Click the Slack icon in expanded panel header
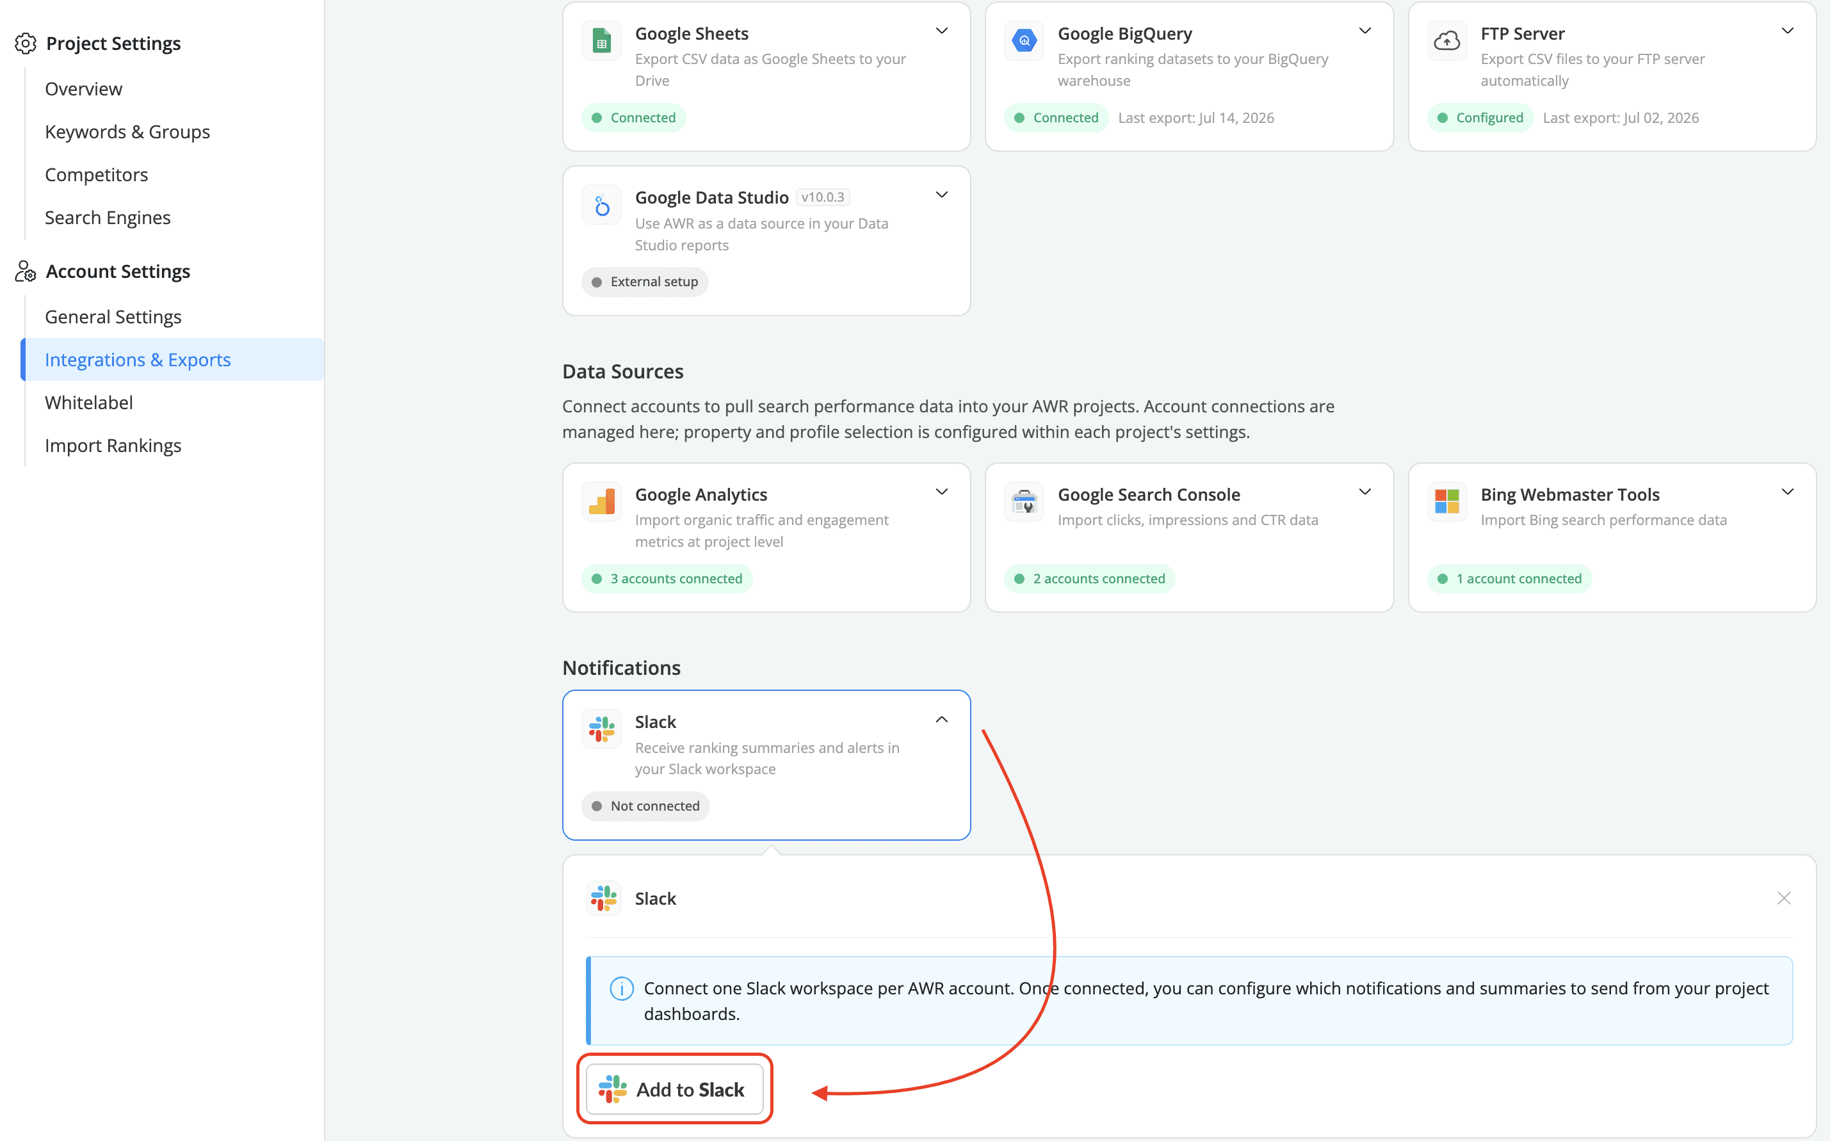Image resolution: width=1830 pixels, height=1141 pixels. pyautogui.click(x=604, y=898)
